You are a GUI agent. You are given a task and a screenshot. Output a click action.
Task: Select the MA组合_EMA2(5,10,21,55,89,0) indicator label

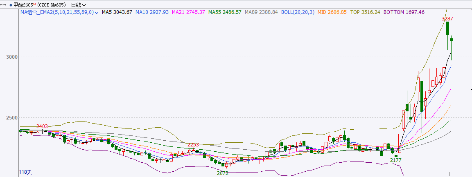coord(57,12)
